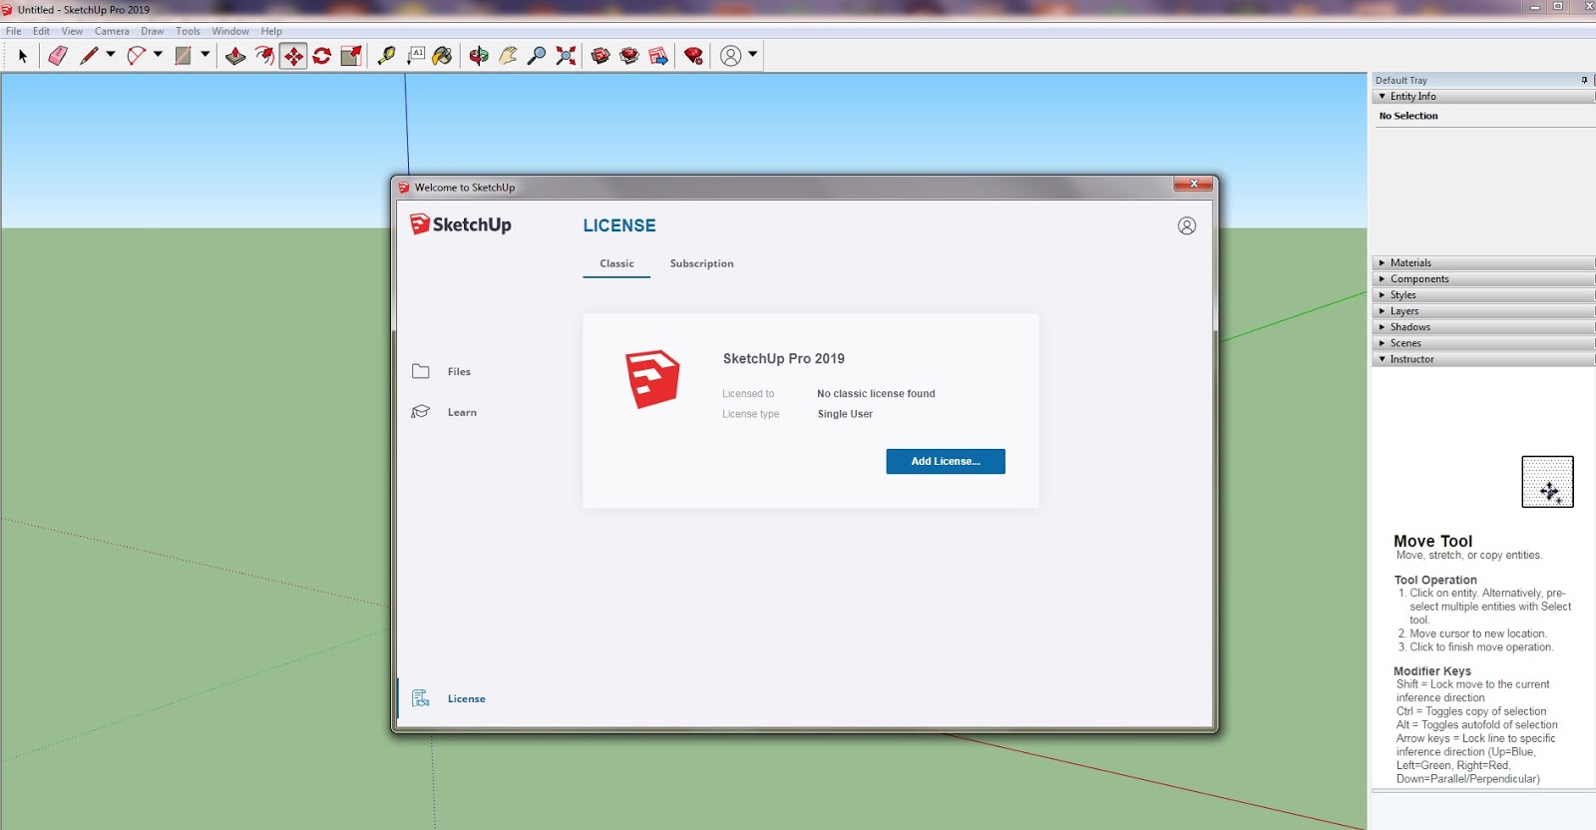Click the 'Move Tool' instructor heading
Image resolution: width=1596 pixels, height=830 pixels.
(x=1433, y=541)
